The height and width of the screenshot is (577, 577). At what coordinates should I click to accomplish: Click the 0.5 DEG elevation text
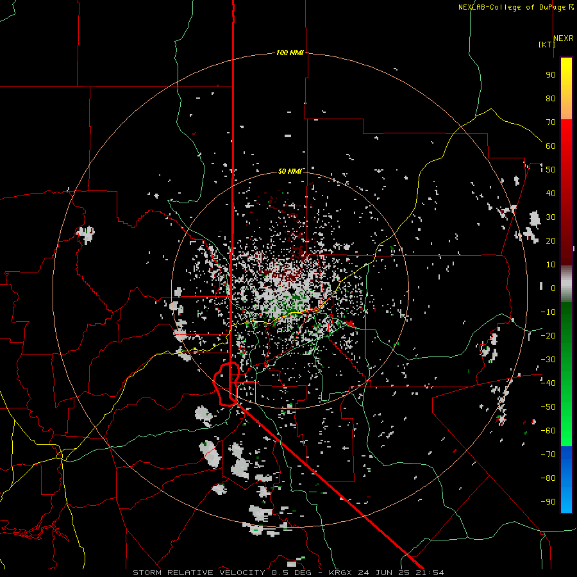pos(292,573)
